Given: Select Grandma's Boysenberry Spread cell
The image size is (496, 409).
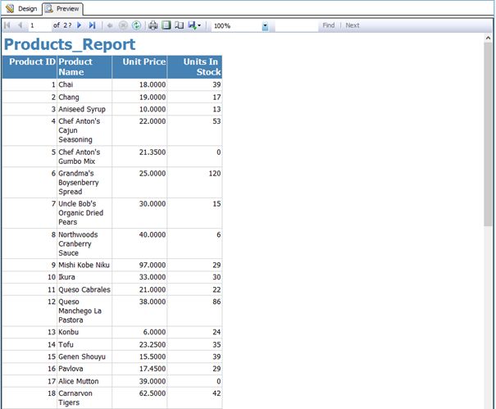Looking at the screenshot, I should 84,183.
